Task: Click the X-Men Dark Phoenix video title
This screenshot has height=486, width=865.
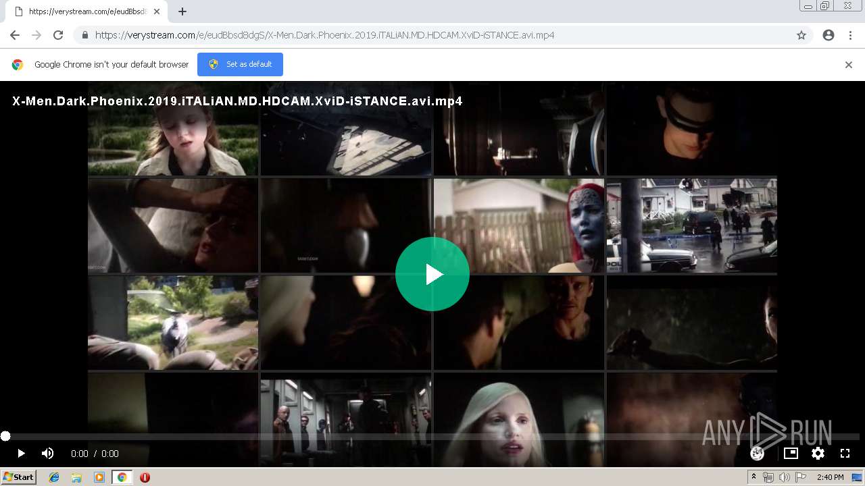Action: (237, 101)
